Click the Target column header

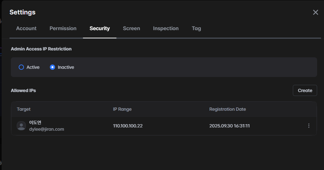tap(24, 109)
